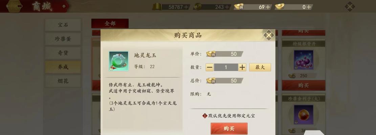The height and width of the screenshot is (135, 376).
Task: Open the 奇货 category tab
Action: point(63,53)
